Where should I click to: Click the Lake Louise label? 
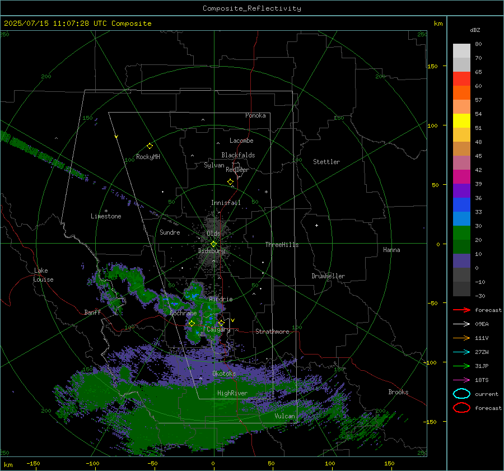[x=43, y=275]
